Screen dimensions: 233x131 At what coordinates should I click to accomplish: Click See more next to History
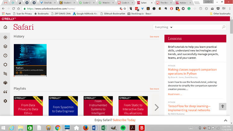pyautogui.click(x=154, y=37)
